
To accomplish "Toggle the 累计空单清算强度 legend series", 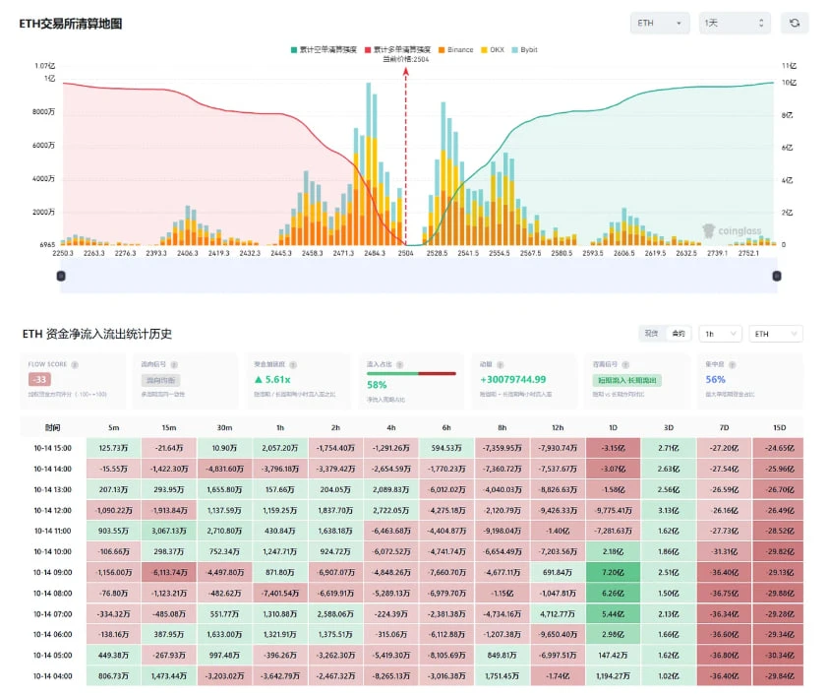I will pyautogui.click(x=324, y=49).
